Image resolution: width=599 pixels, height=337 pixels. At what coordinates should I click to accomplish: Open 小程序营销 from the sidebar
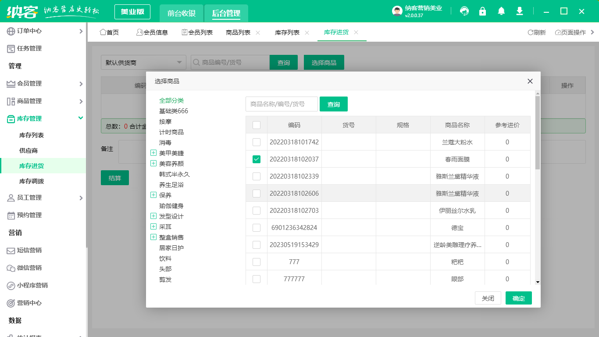31,285
